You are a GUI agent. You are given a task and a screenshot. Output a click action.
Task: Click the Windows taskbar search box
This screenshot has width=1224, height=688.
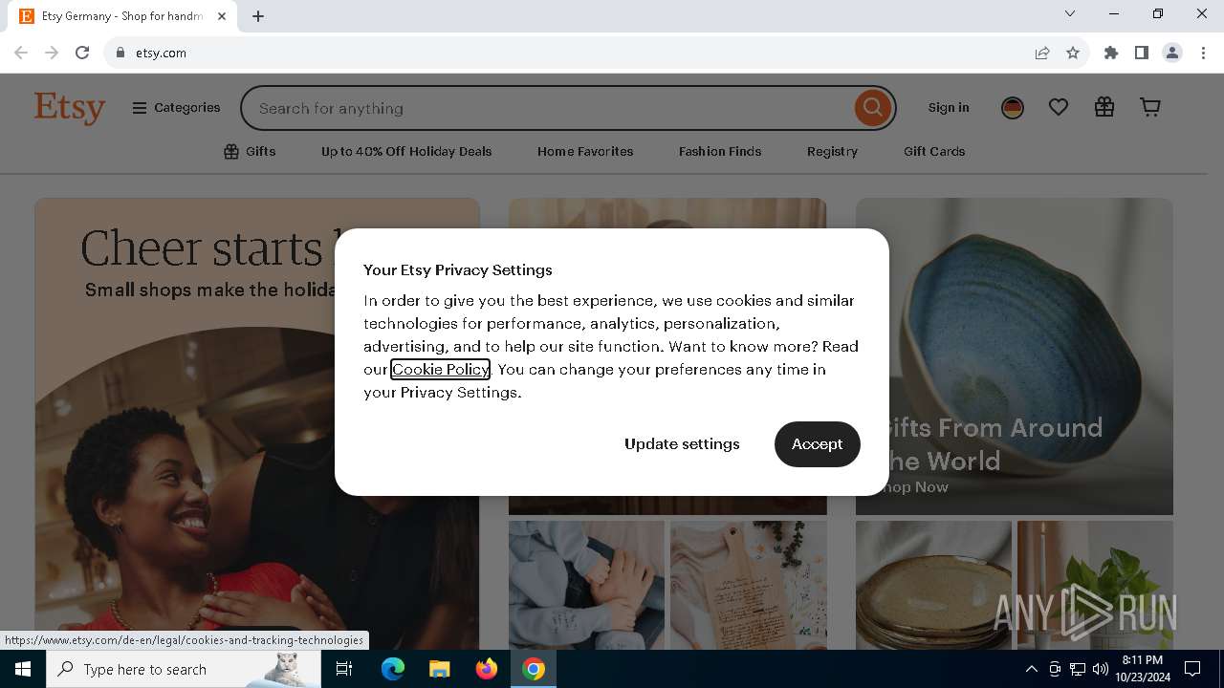184,669
